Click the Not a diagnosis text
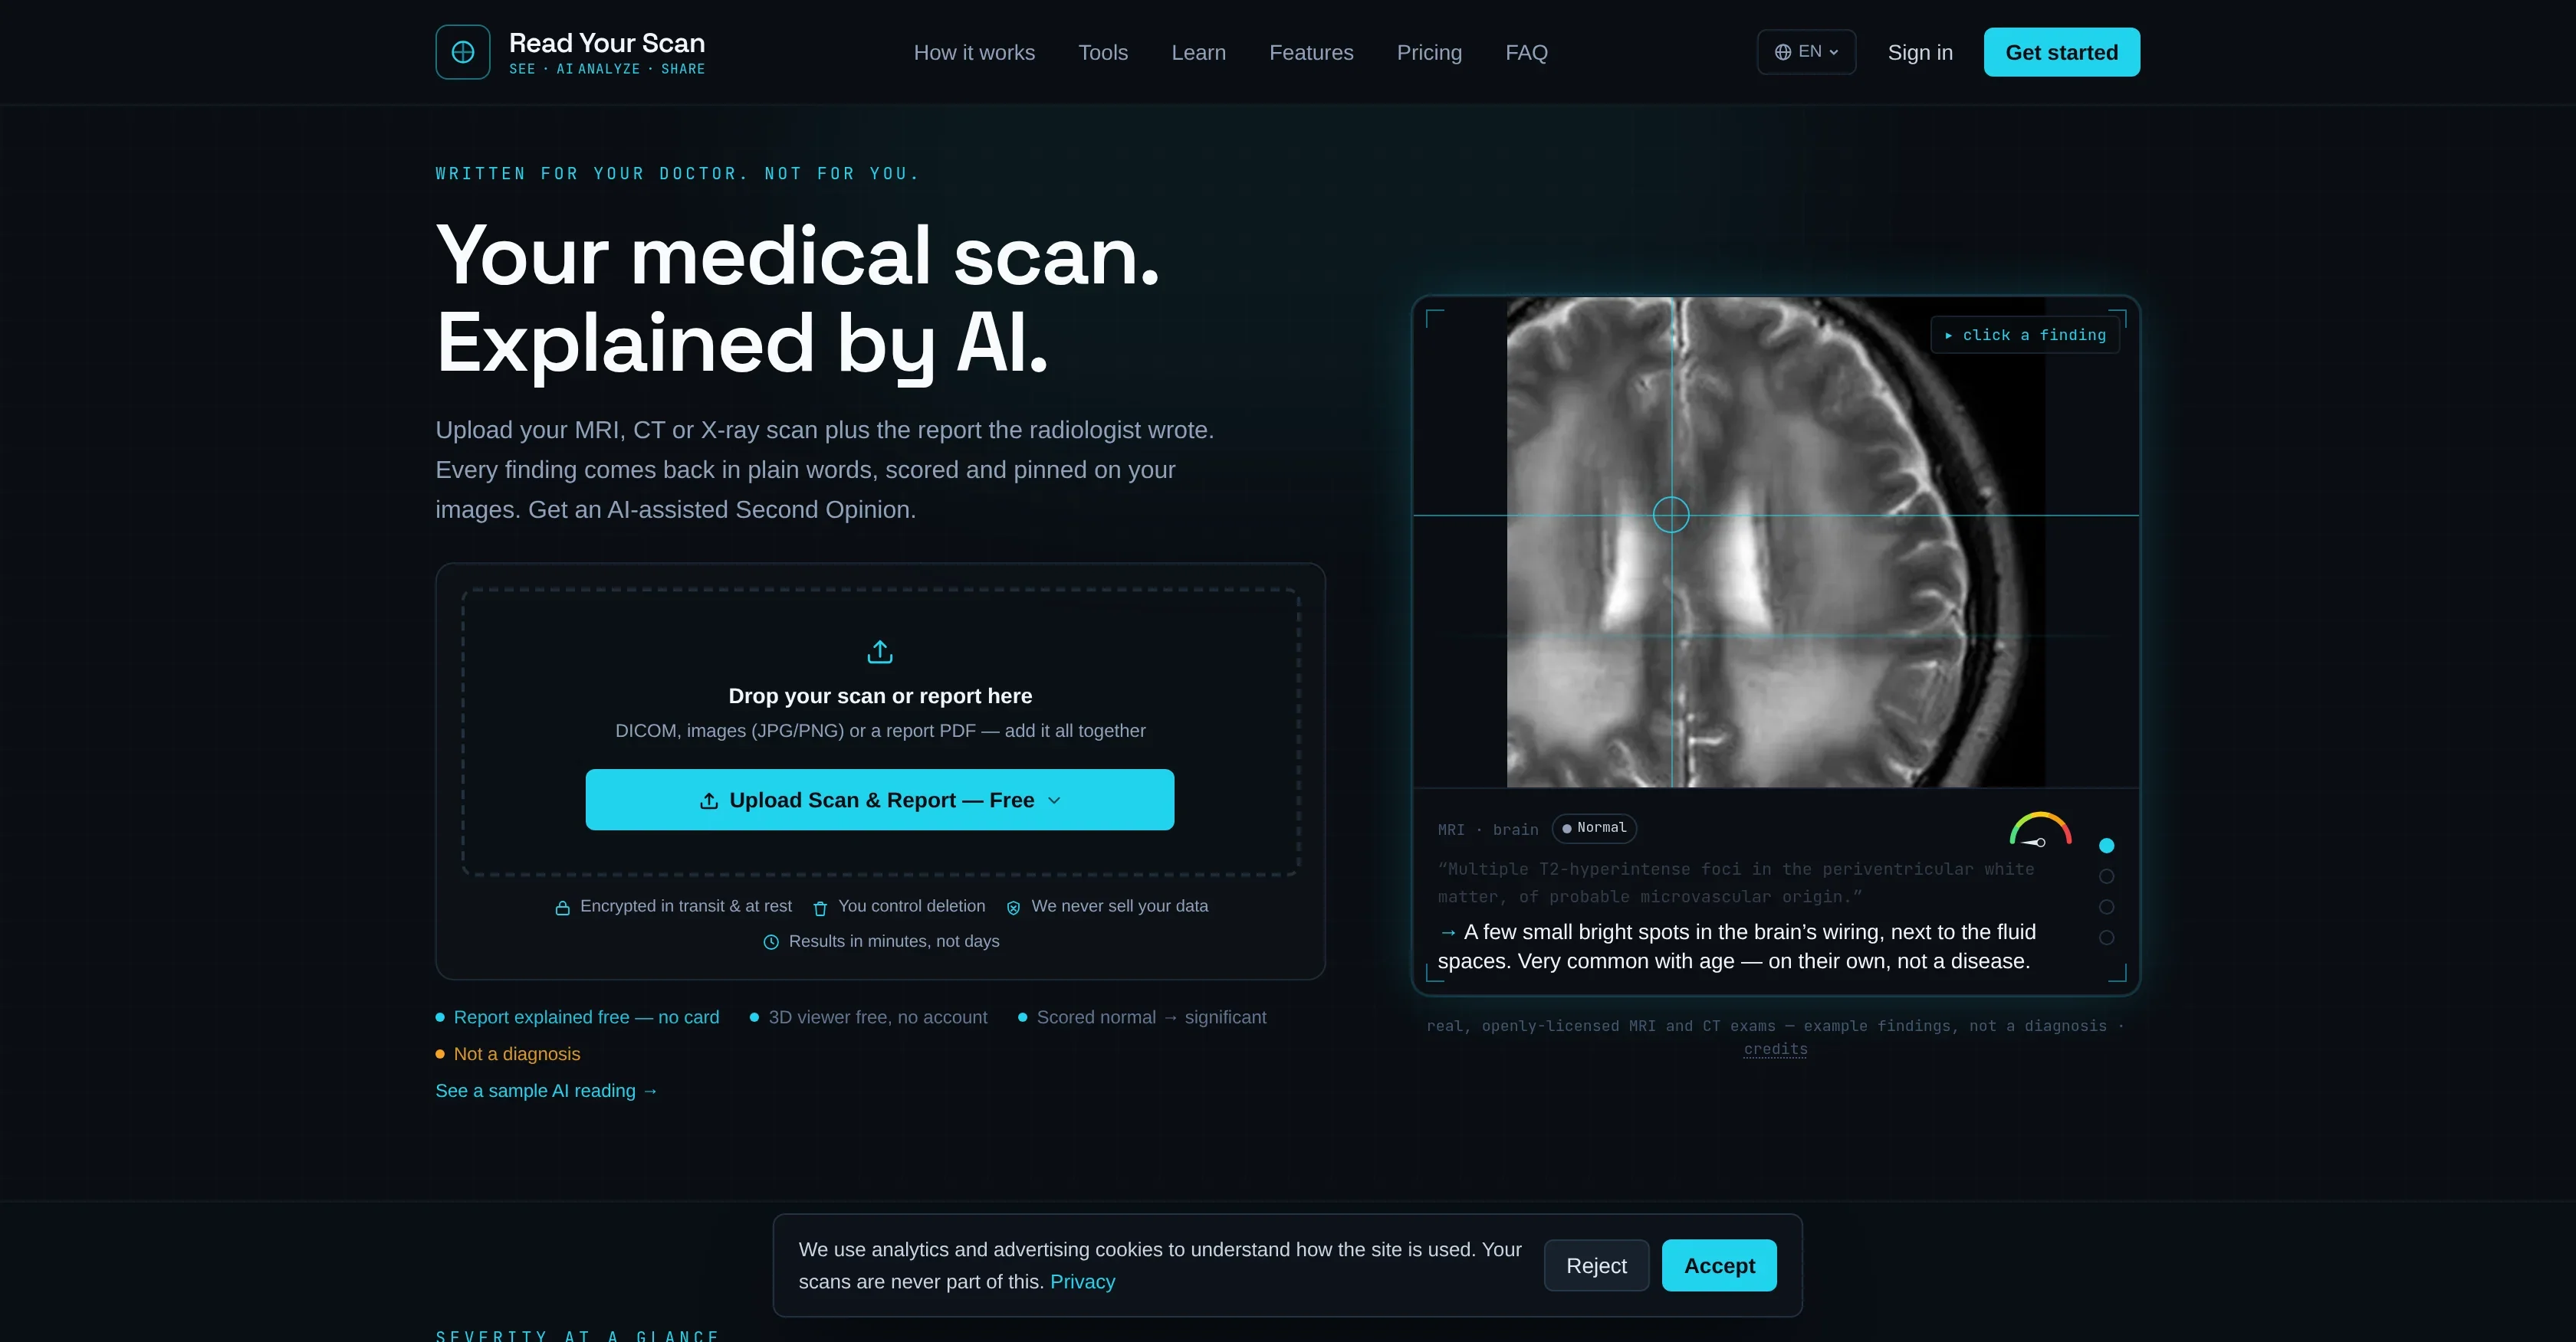This screenshot has height=1342, width=2576. [516, 1054]
